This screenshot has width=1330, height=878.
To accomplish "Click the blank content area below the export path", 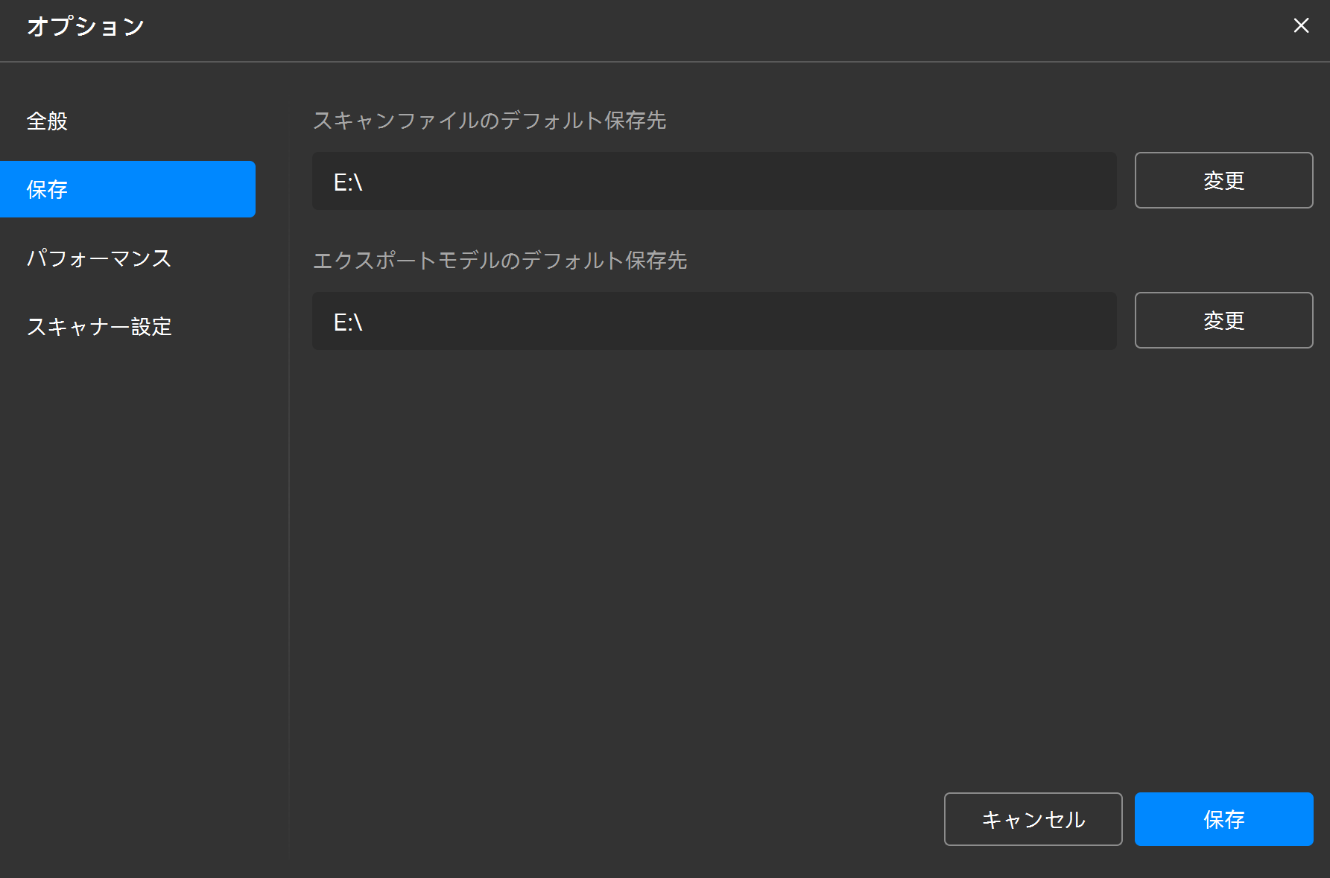I will click(x=745, y=559).
